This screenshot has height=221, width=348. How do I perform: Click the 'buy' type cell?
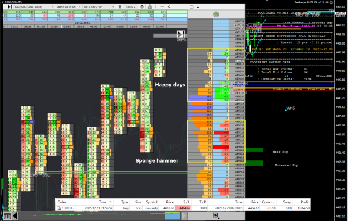tap(126, 208)
